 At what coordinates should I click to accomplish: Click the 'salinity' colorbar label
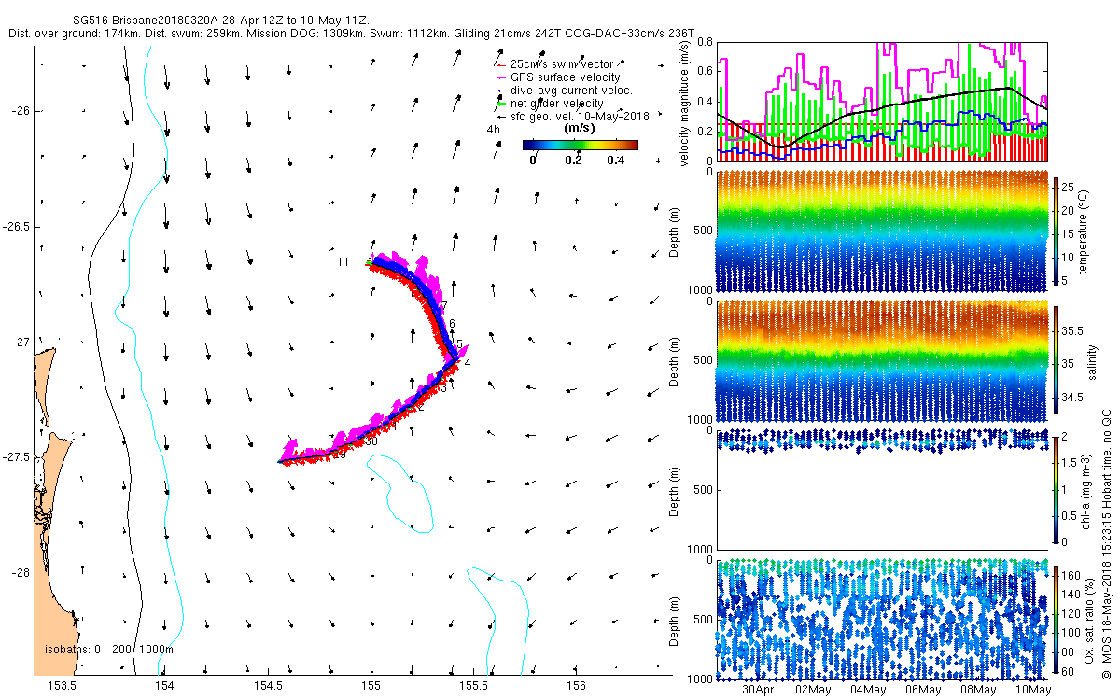point(1092,361)
